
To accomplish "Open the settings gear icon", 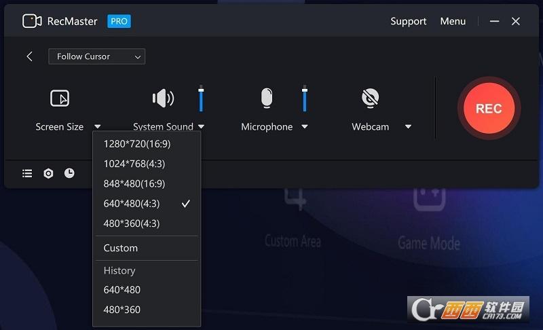I will (x=48, y=173).
